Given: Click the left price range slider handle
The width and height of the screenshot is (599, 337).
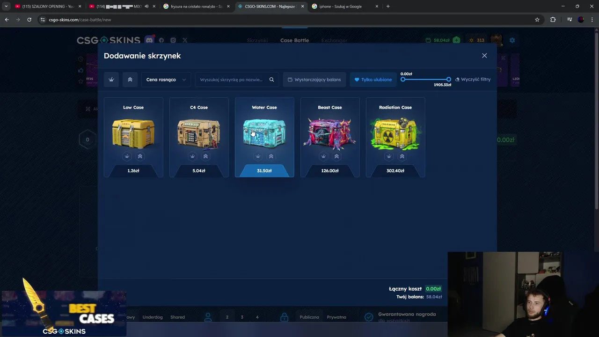Looking at the screenshot, I should [403, 80].
